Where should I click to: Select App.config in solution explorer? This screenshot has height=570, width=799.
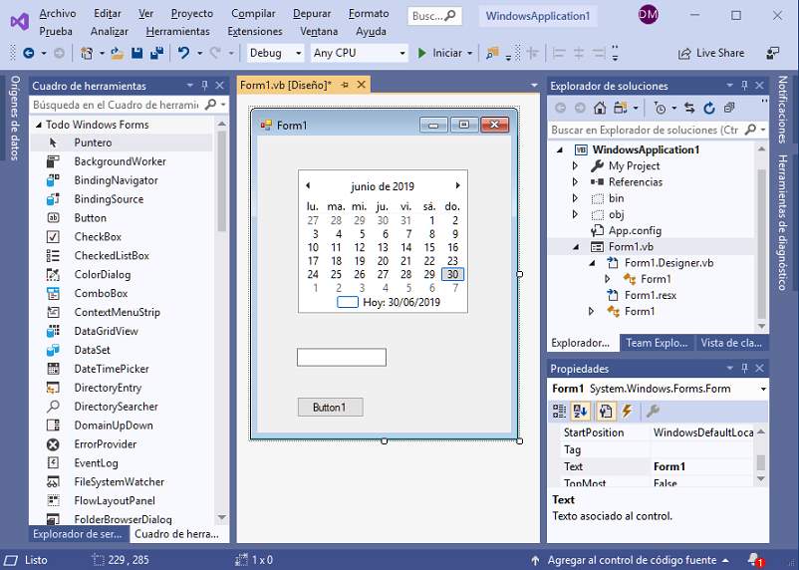(x=635, y=231)
